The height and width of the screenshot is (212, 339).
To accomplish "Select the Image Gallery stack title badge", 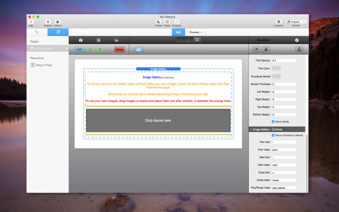I will coord(158,69).
